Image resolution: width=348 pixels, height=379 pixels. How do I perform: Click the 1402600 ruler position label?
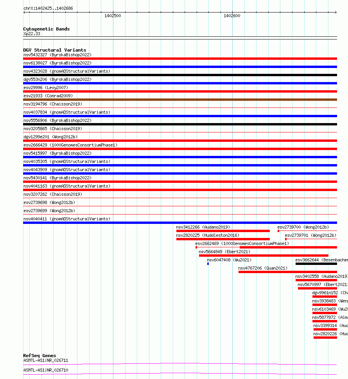(x=232, y=16)
